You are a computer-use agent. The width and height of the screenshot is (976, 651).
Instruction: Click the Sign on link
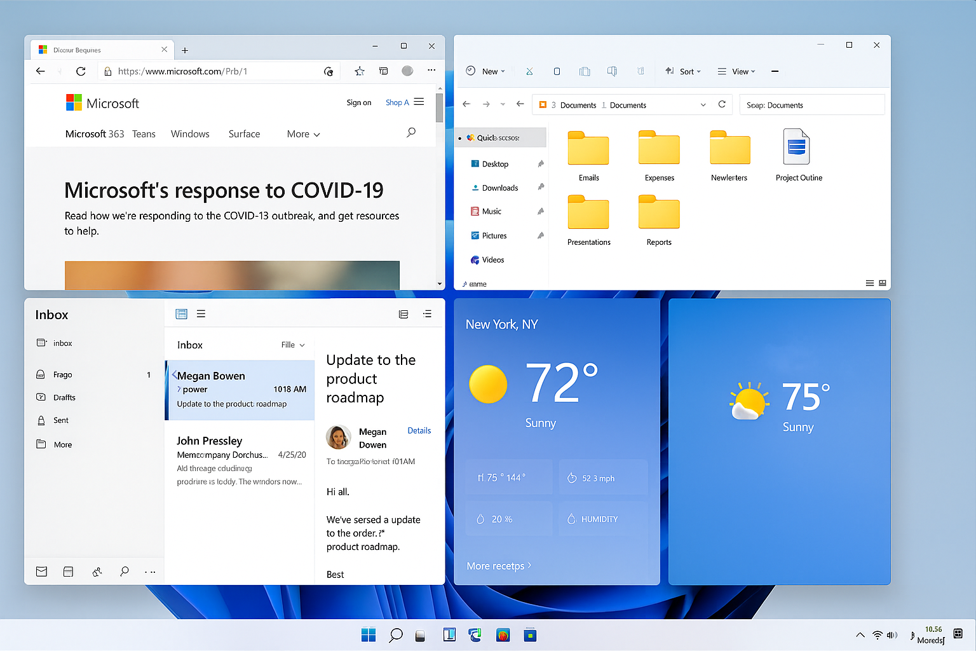359,102
